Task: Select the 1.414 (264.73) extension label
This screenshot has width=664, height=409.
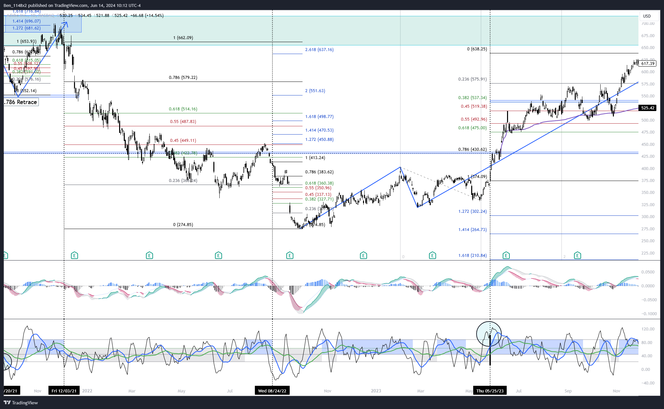Action: [x=473, y=230]
